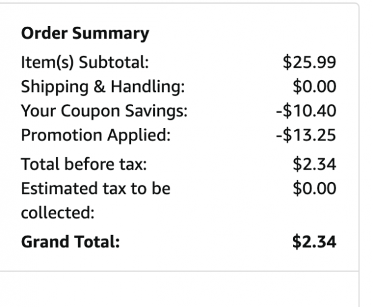This screenshot has width=373, height=307.
Task: Select the Total before tax label
Action: tap(84, 164)
